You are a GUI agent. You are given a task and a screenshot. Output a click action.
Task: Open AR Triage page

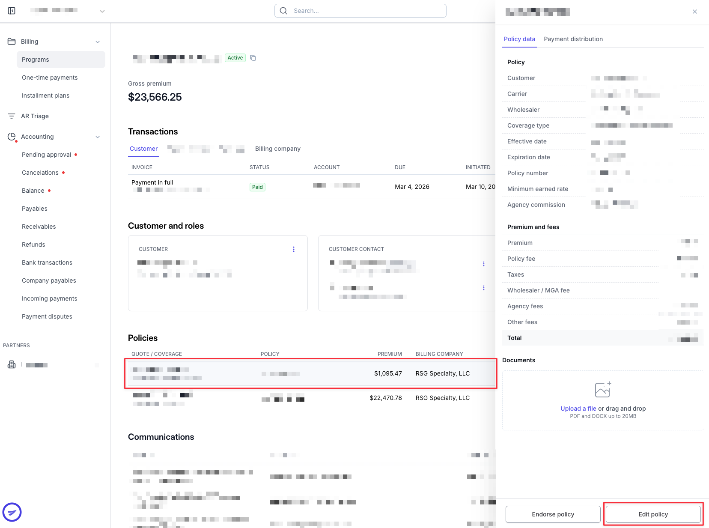(x=35, y=116)
